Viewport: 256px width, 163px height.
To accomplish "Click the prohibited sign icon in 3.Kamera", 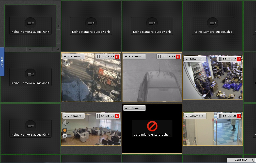I will click(152, 126).
